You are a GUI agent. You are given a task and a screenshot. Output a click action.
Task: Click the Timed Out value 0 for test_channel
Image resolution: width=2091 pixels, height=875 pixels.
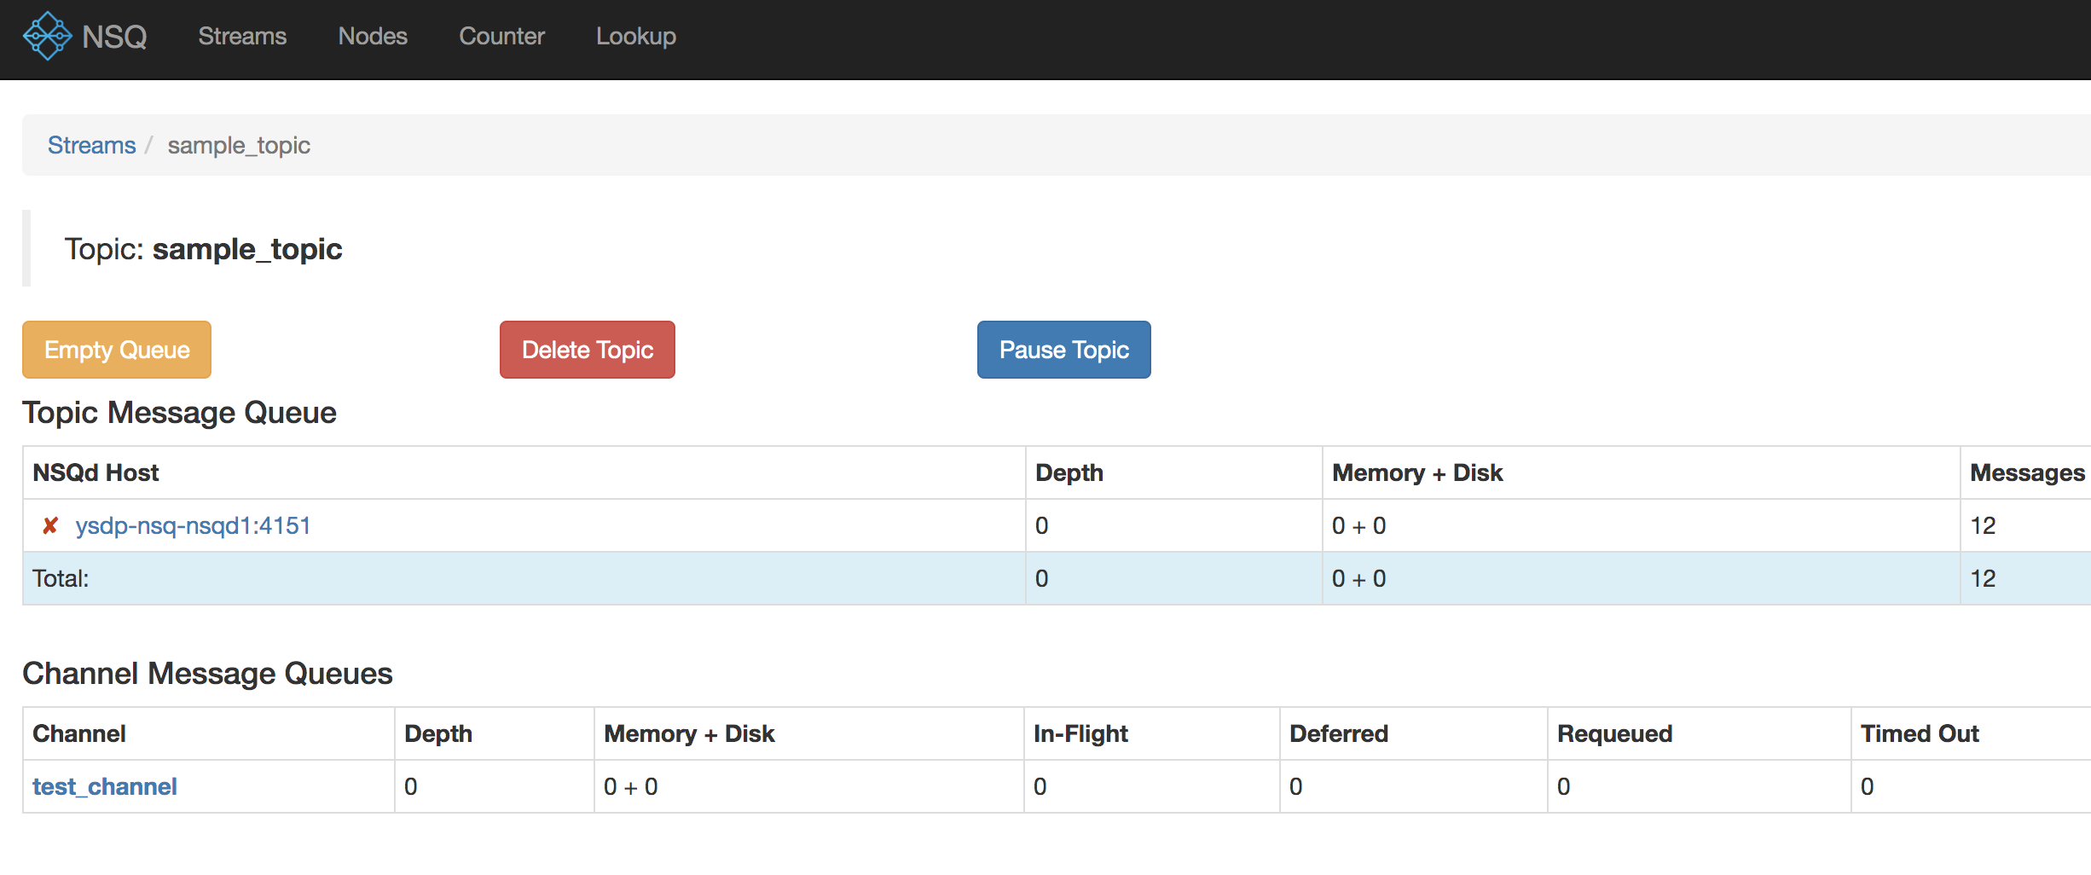click(x=1868, y=786)
